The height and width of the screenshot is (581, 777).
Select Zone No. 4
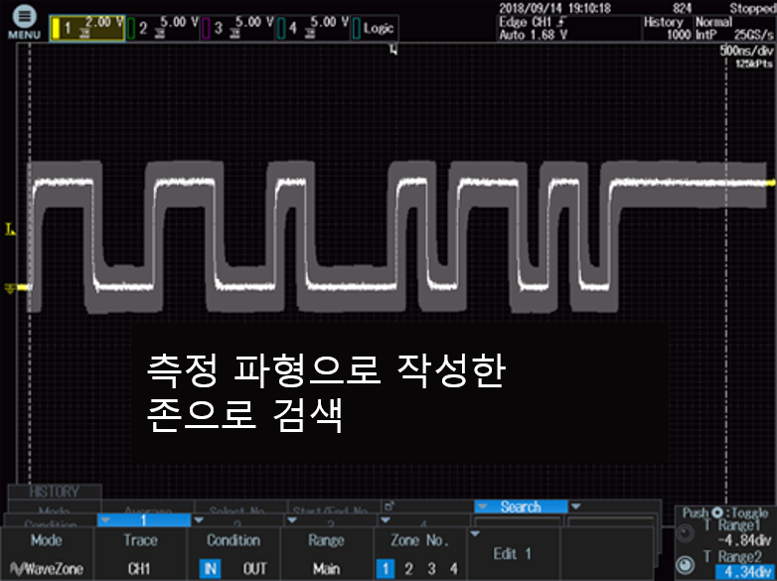(454, 569)
